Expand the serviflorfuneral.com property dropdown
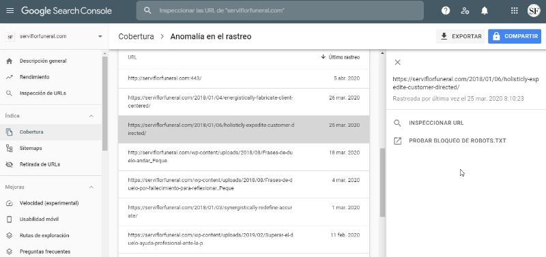The height and width of the screenshot is (257, 546). (100, 37)
